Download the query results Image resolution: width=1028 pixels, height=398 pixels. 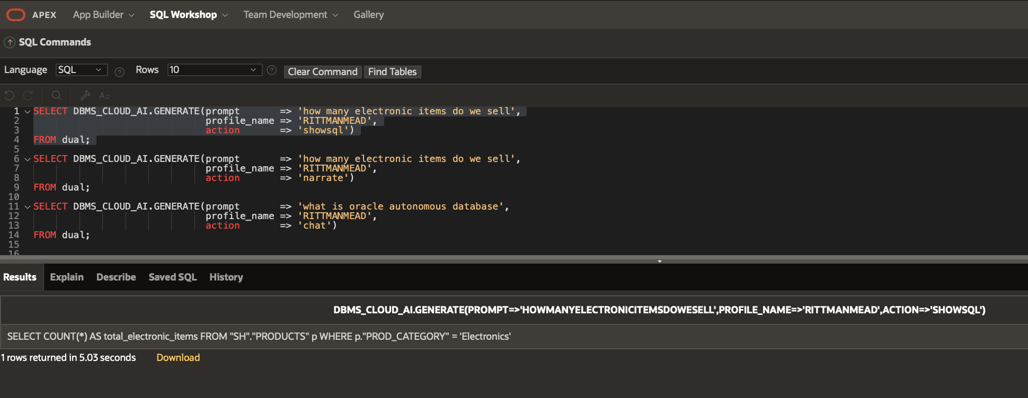pos(178,358)
